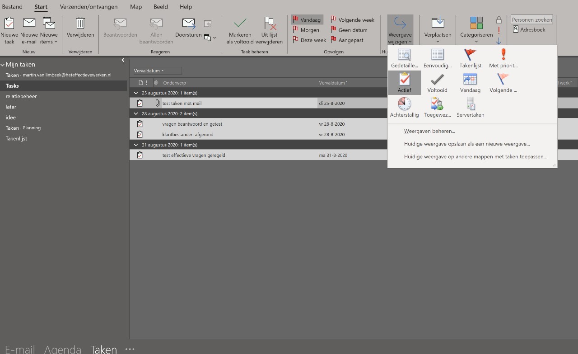Switch to the Toegewezen view
This screenshot has width=578, height=354.
point(438,108)
